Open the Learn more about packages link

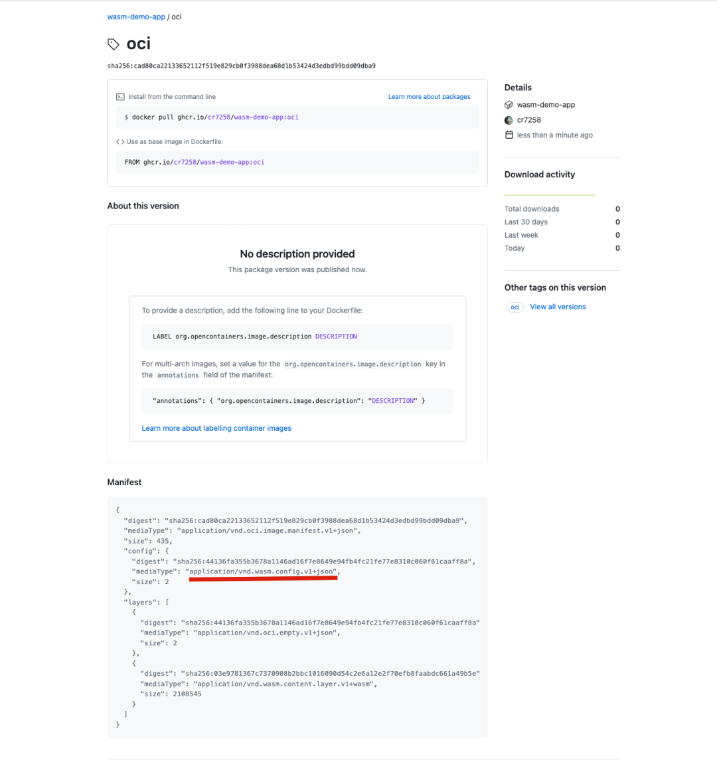(x=429, y=97)
